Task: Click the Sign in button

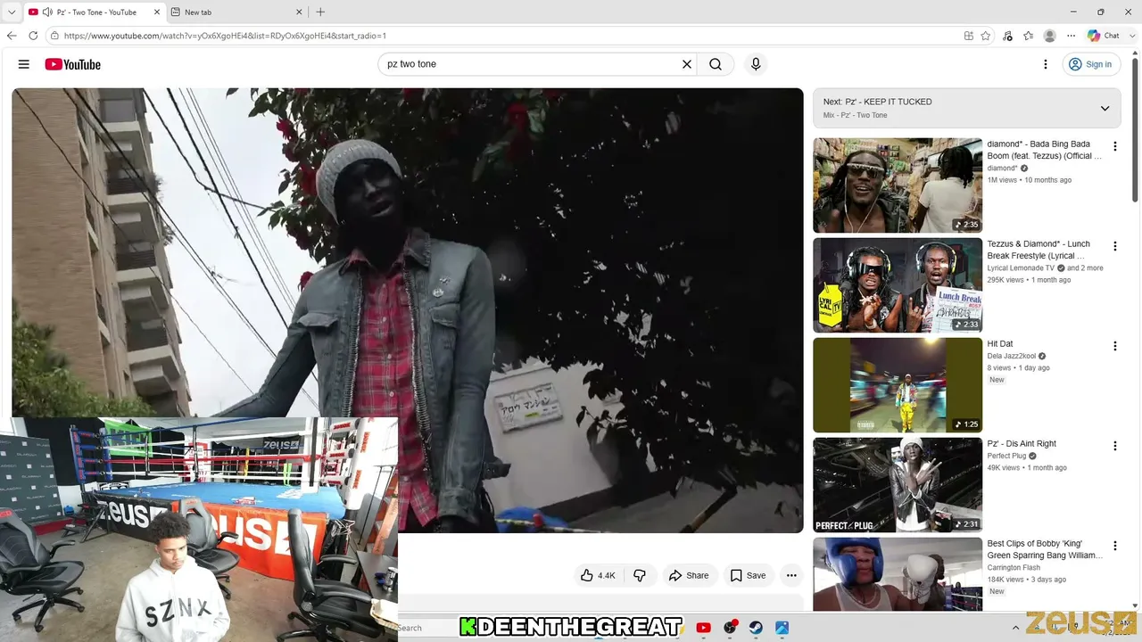Action: (x=1090, y=64)
